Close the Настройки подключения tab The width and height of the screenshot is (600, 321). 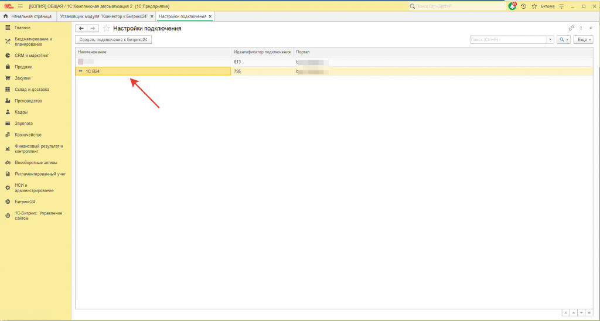(210, 16)
